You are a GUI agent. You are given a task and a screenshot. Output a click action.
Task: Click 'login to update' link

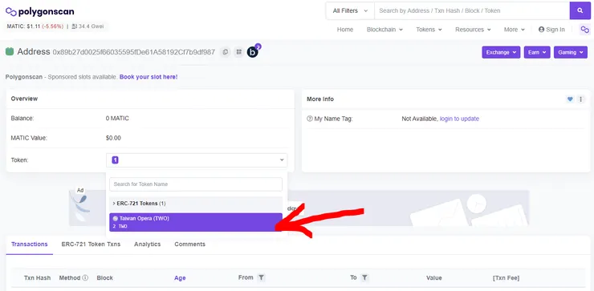point(459,119)
